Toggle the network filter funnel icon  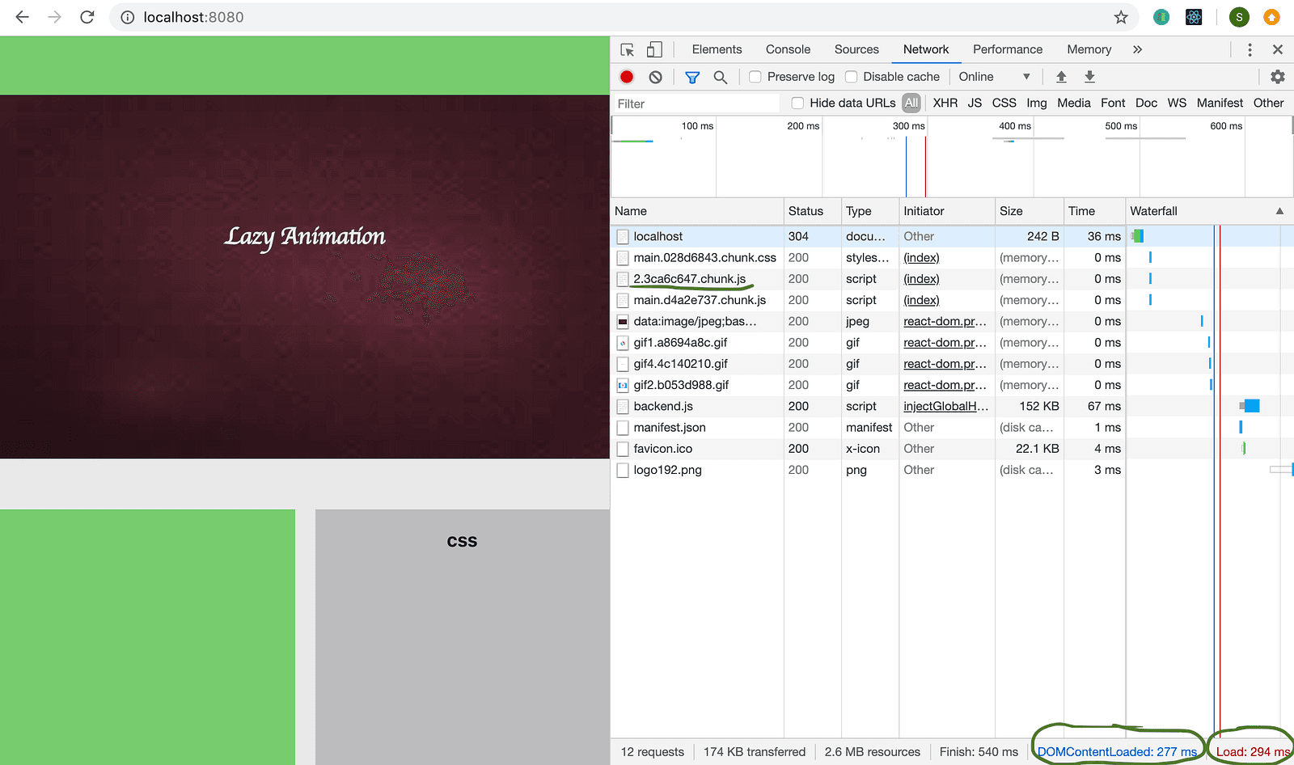click(x=692, y=77)
